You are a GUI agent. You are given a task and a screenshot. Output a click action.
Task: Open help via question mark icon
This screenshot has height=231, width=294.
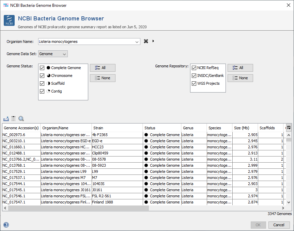point(6,225)
